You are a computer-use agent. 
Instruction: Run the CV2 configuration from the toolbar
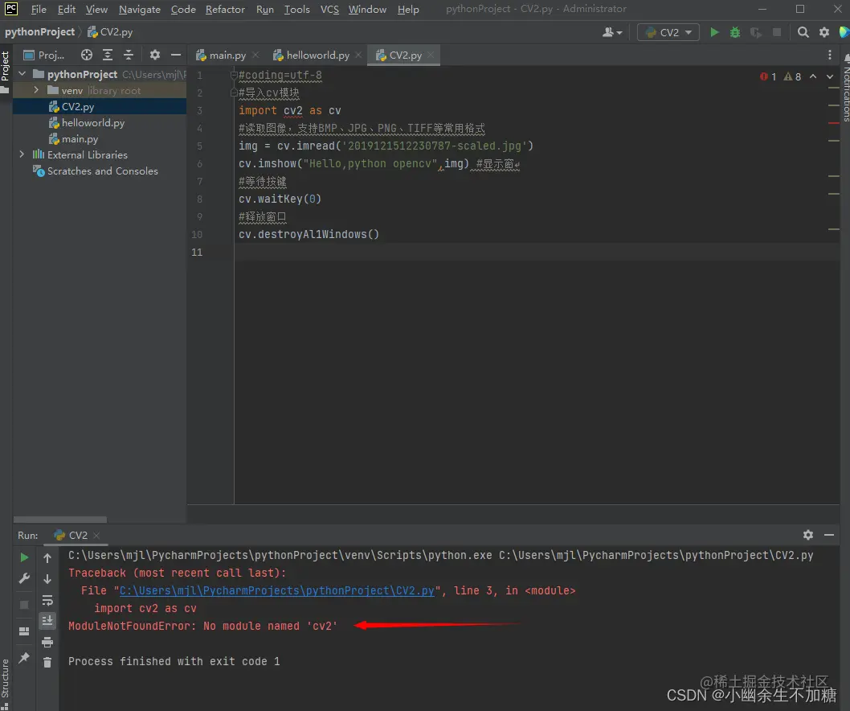pyautogui.click(x=714, y=32)
